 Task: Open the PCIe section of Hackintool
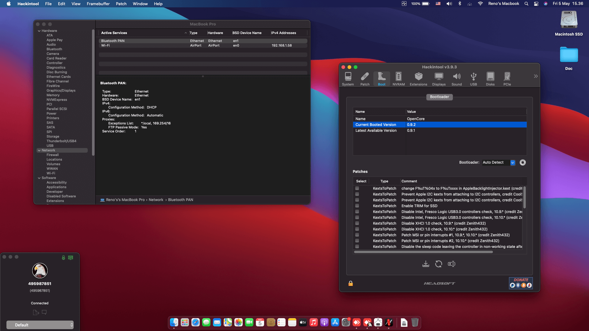pos(507,79)
